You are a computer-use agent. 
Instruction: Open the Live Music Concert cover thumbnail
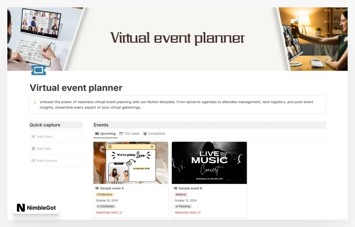[x=209, y=163]
